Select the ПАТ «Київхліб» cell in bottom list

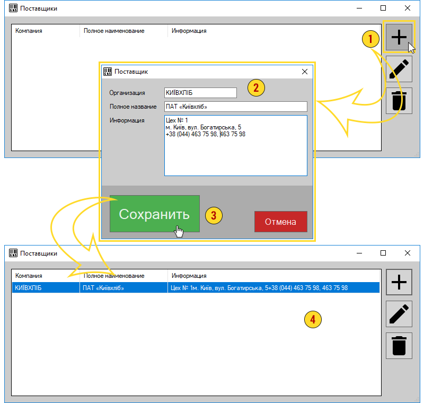(x=123, y=288)
